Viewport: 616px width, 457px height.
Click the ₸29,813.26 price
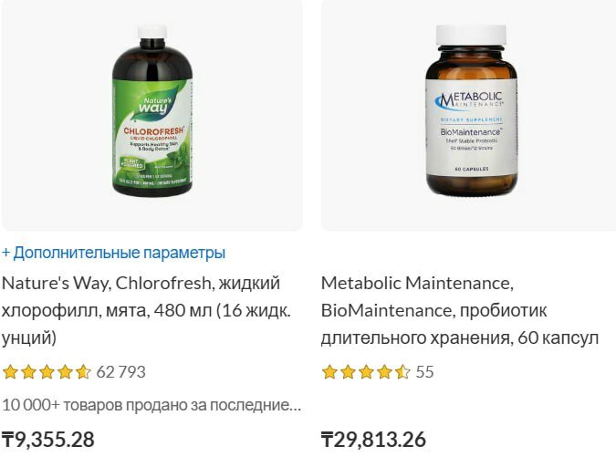pyautogui.click(x=373, y=440)
